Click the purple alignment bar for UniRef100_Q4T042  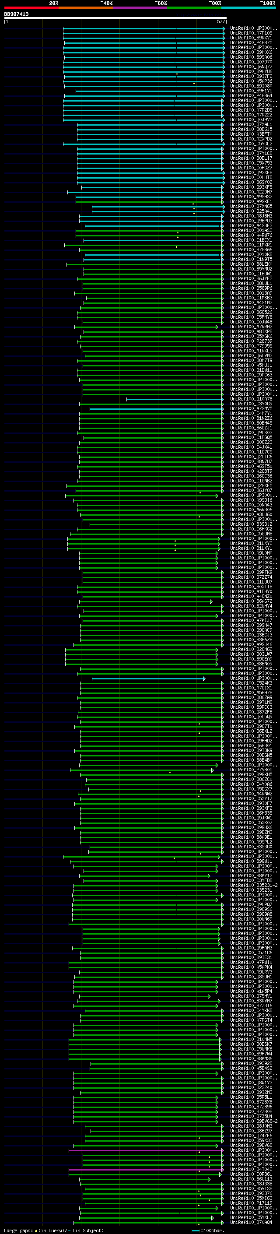[146, 1170]
